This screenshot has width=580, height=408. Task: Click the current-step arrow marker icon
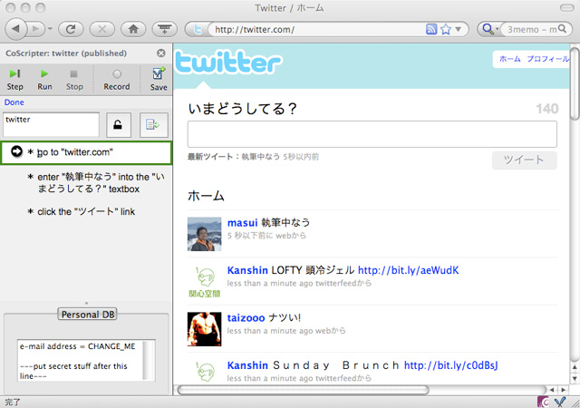click(x=16, y=151)
